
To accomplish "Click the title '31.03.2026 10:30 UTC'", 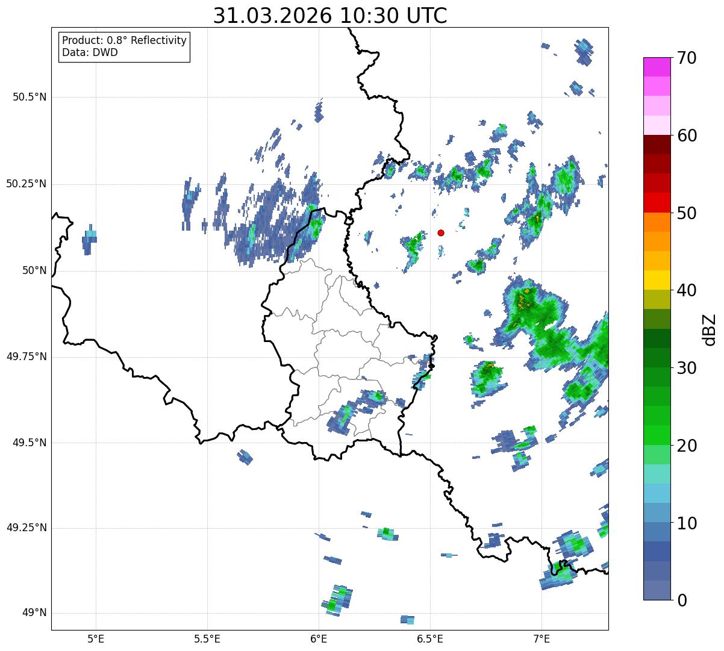I will pyautogui.click(x=330, y=16).
